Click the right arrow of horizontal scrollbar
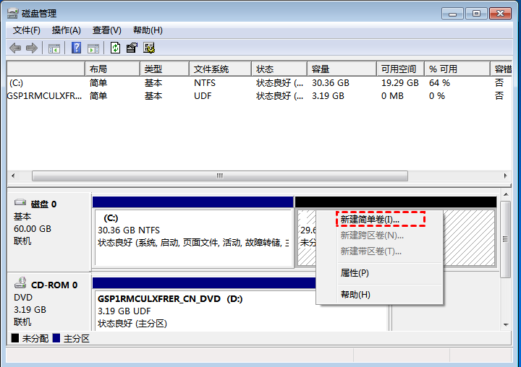 (505, 176)
